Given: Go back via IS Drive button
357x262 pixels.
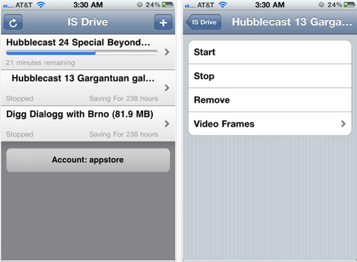Looking at the screenshot, I should (203, 23).
